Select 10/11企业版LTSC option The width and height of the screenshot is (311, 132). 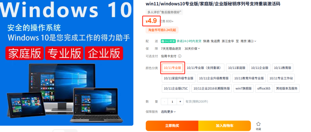(x=176, y=88)
